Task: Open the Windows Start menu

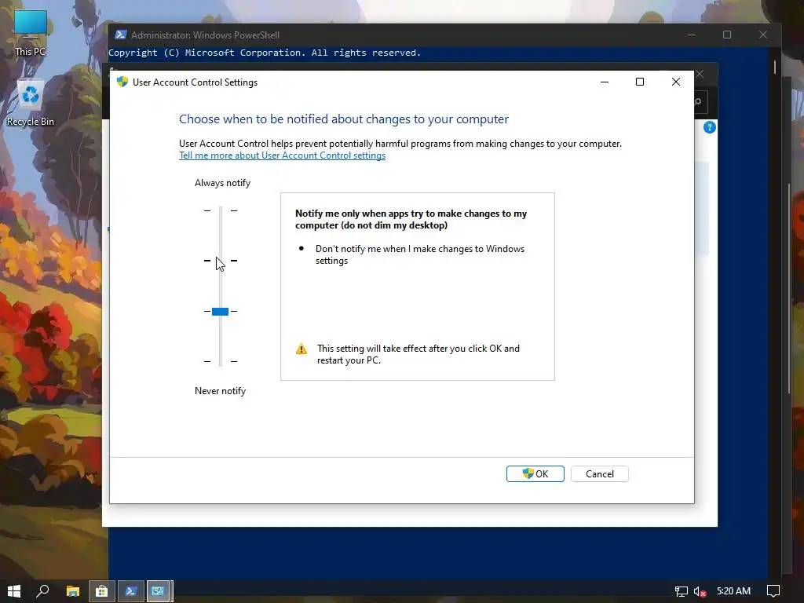Action: tap(14, 591)
